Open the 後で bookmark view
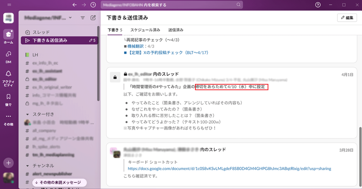The height and width of the screenshot is (189, 362). [8, 100]
